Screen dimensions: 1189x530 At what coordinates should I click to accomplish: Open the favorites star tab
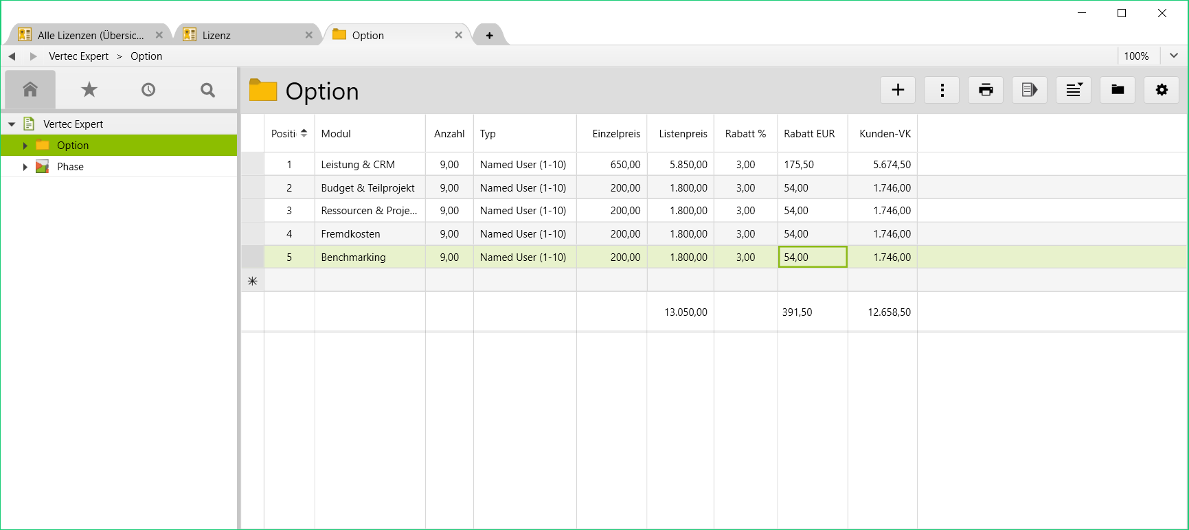[89, 89]
